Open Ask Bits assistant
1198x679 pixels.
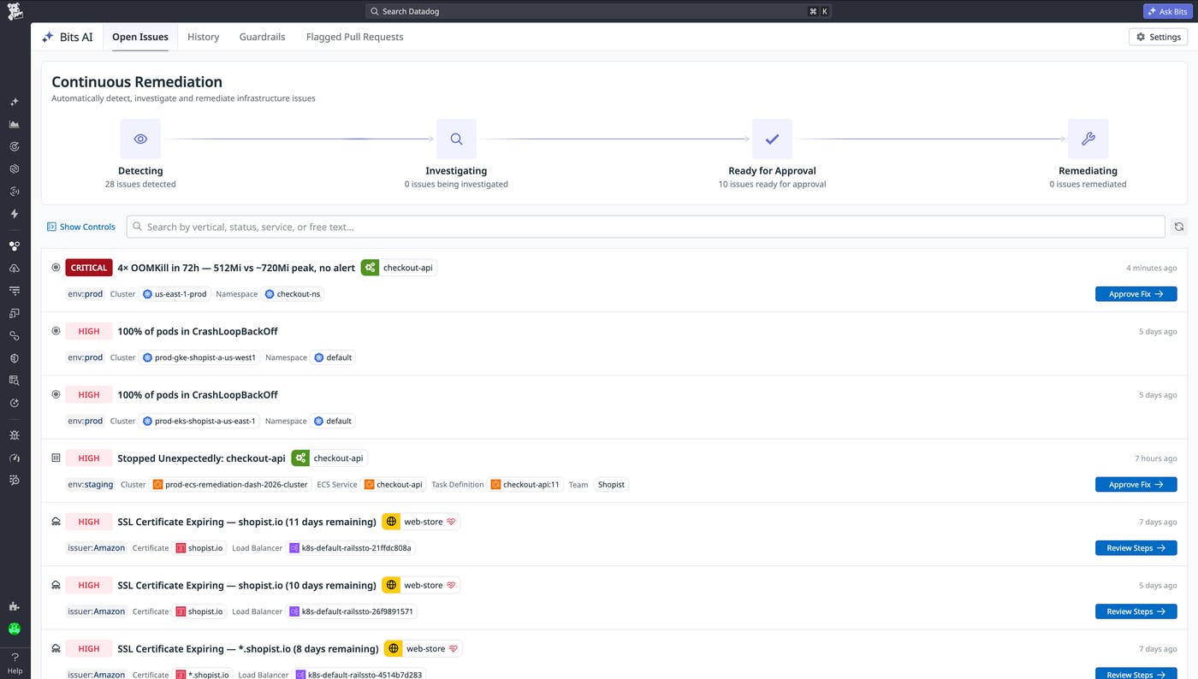pyautogui.click(x=1167, y=11)
